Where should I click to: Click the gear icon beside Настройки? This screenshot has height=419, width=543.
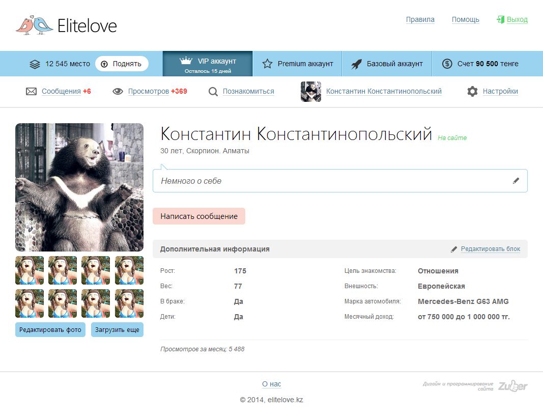(x=472, y=92)
